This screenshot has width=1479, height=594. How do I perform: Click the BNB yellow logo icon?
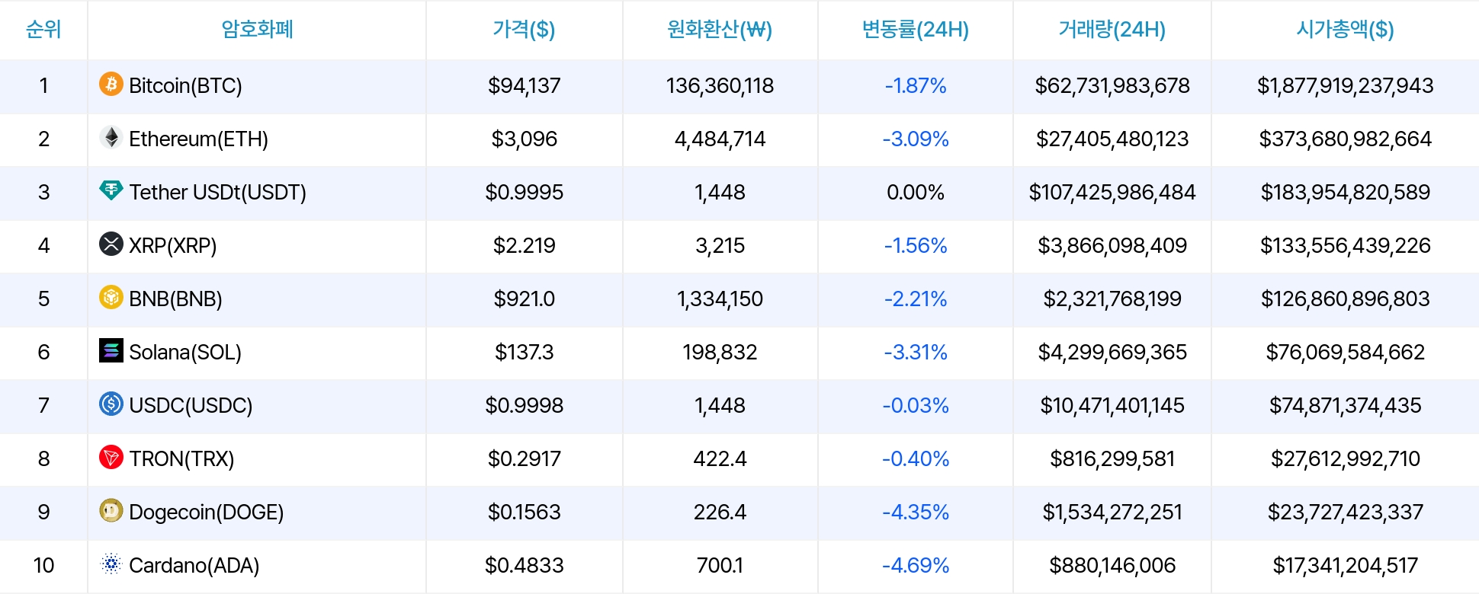[111, 297]
